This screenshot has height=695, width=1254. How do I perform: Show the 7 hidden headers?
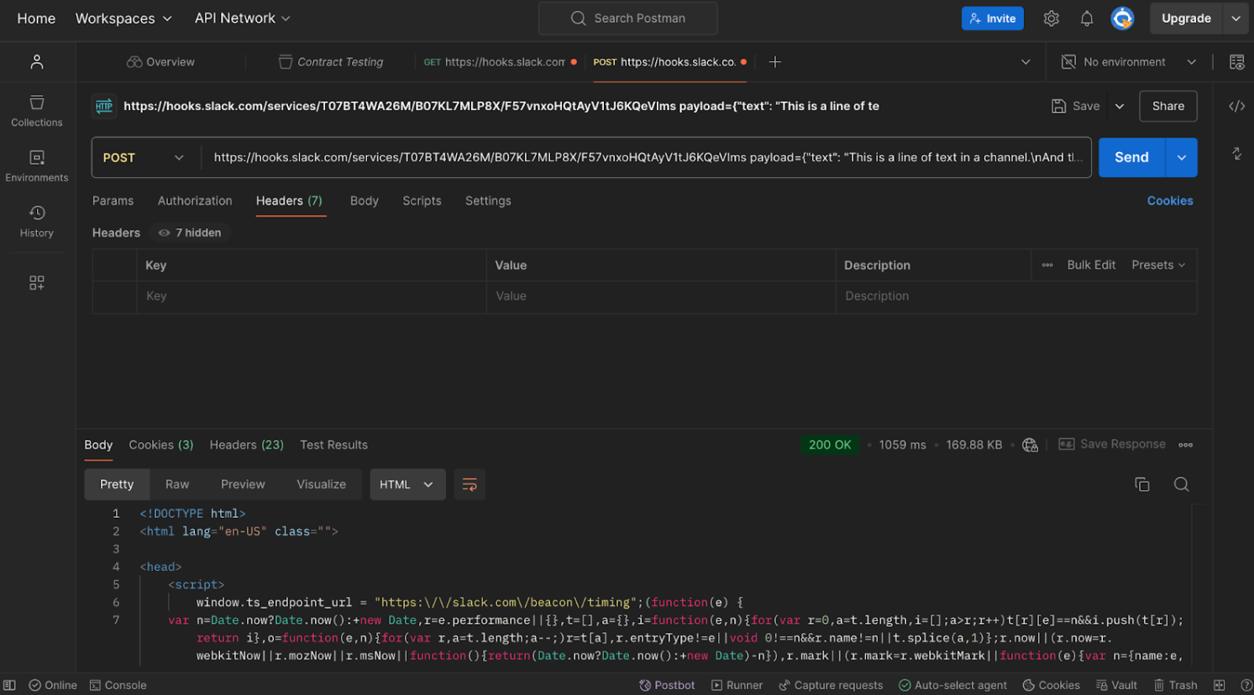click(190, 233)
